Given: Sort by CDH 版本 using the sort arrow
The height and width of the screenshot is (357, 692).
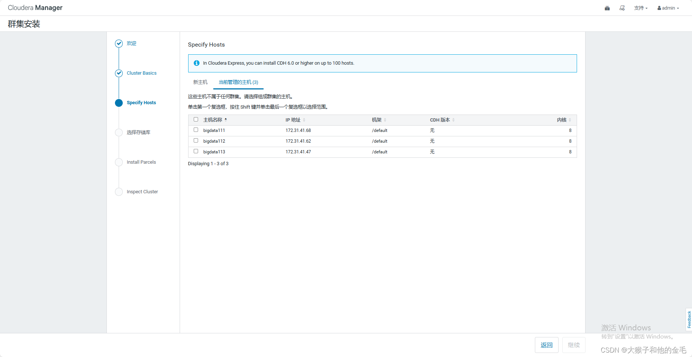Looking at the screenshot, I should tap(454, 120).
